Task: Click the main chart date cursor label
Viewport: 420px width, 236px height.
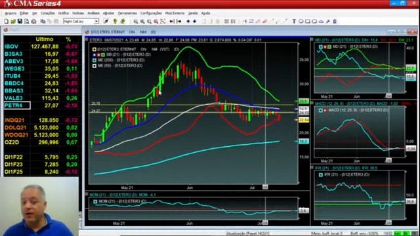Action: coord(265,187)
